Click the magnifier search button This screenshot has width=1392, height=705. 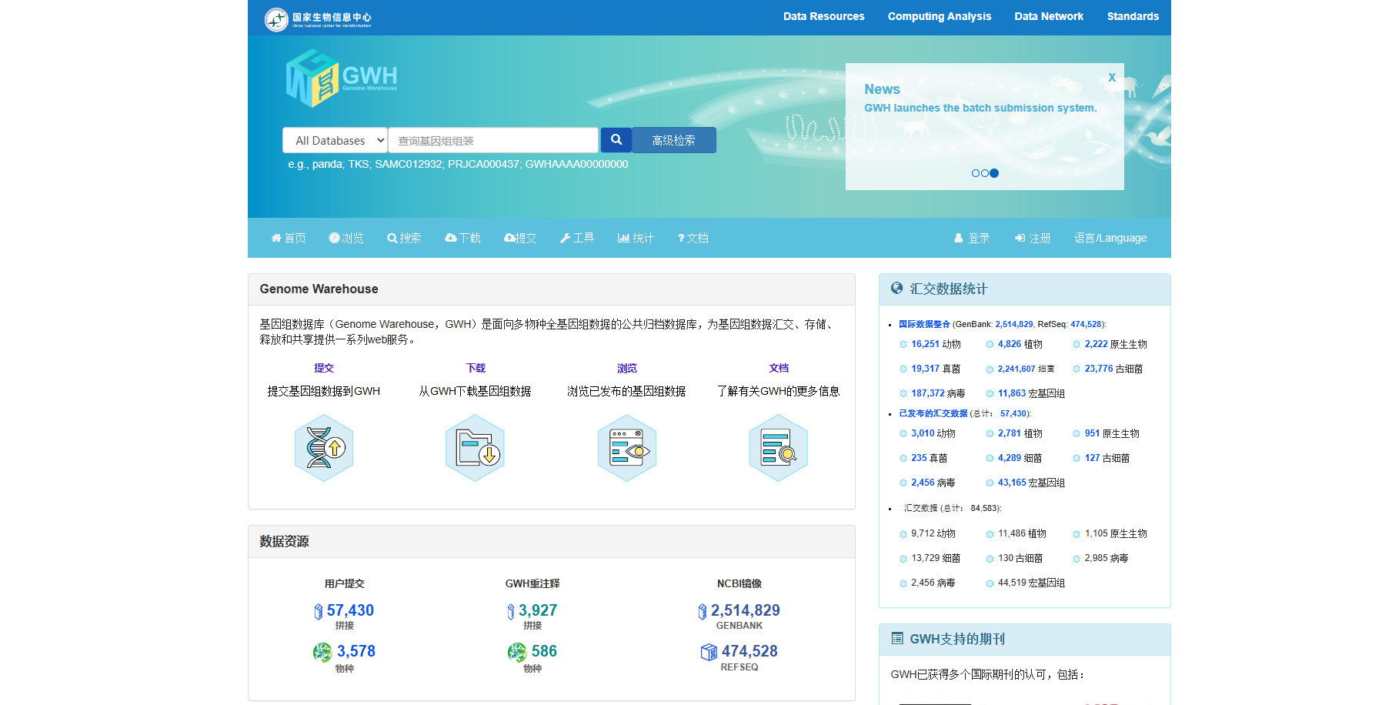pyautogui.click(x=616, y=140)
